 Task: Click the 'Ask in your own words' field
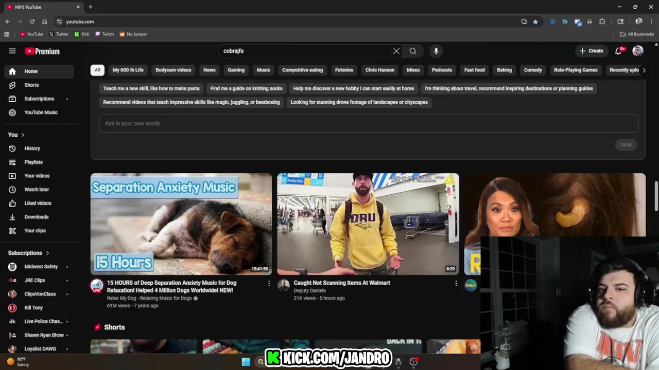369,123
